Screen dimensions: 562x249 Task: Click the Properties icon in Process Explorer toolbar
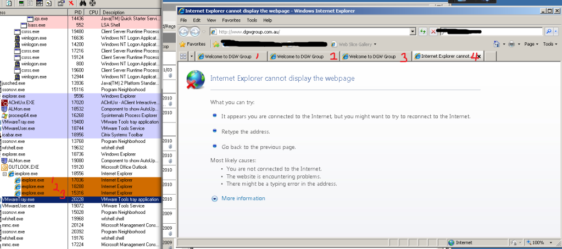tap(61, 3)
